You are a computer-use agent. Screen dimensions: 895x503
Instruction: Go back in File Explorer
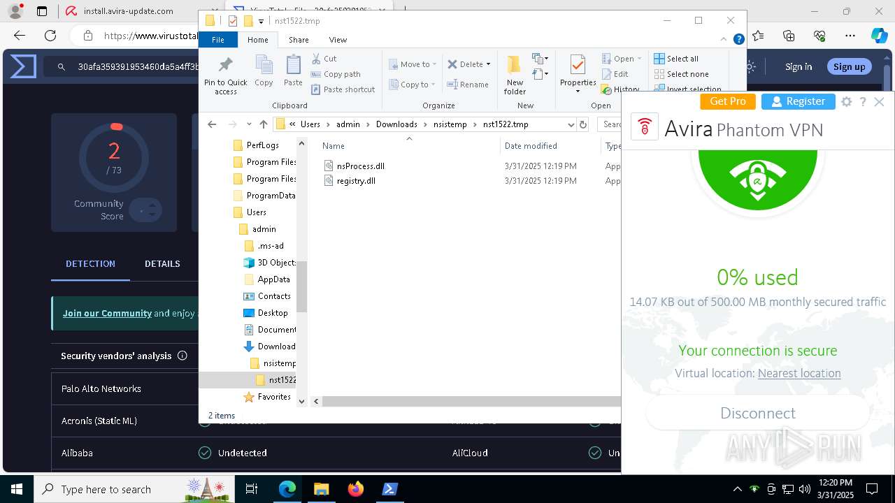(212, 124)
